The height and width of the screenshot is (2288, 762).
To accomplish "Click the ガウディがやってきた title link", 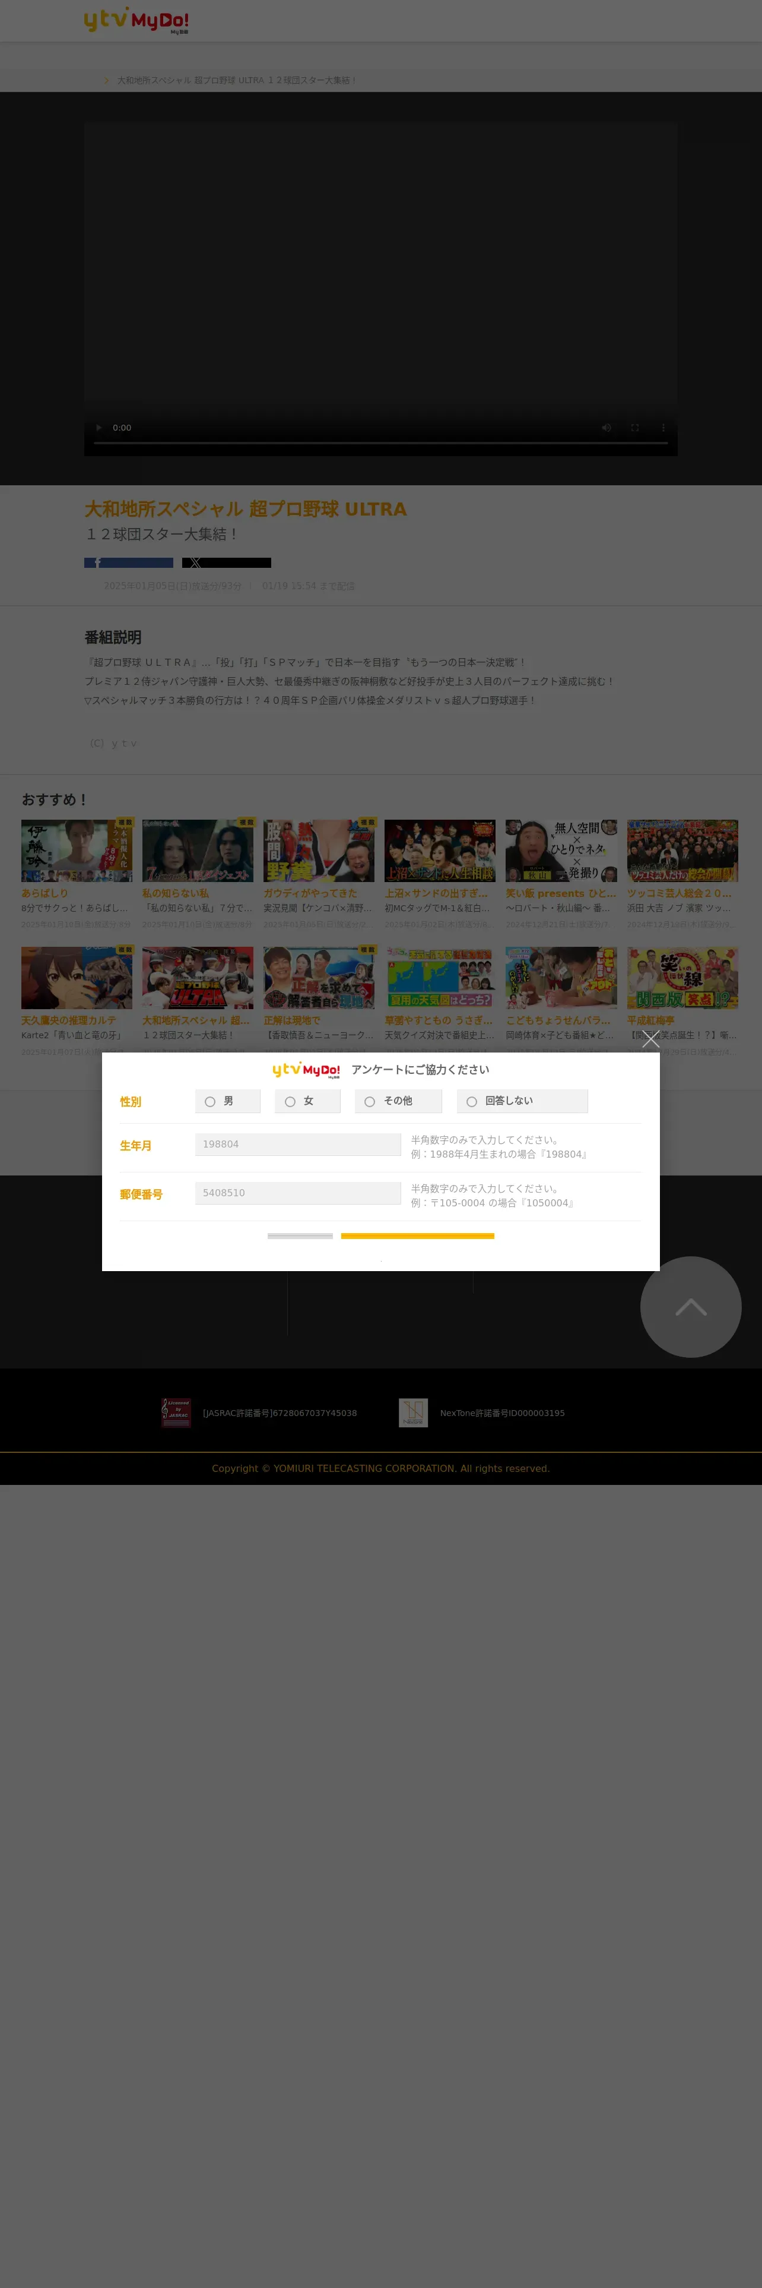I will [310, 893].
